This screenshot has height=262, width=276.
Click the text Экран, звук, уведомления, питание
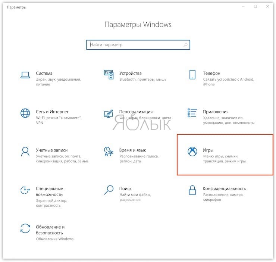[x=58, y=82]
